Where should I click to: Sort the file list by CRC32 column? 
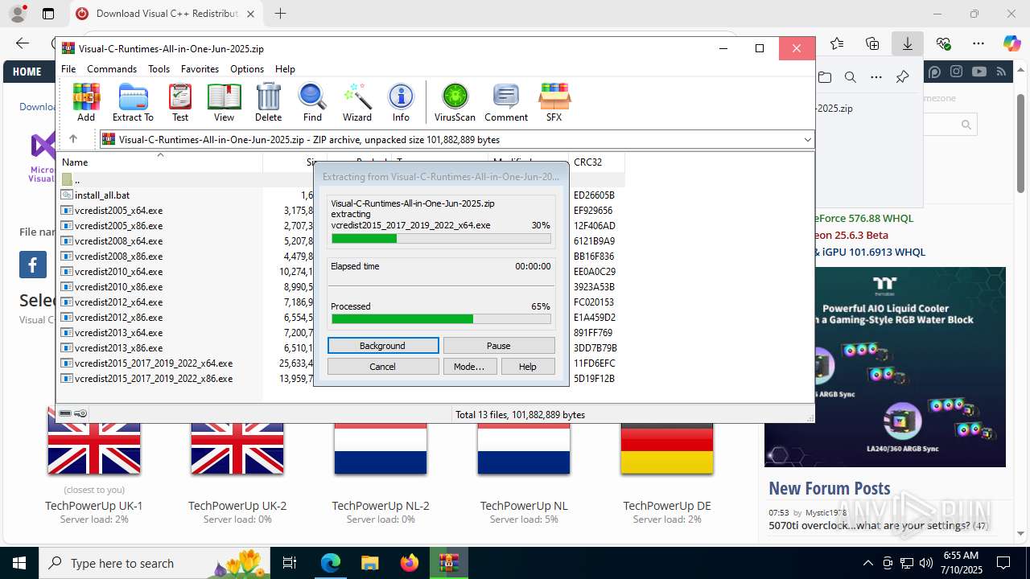click(x=596, y=162)
